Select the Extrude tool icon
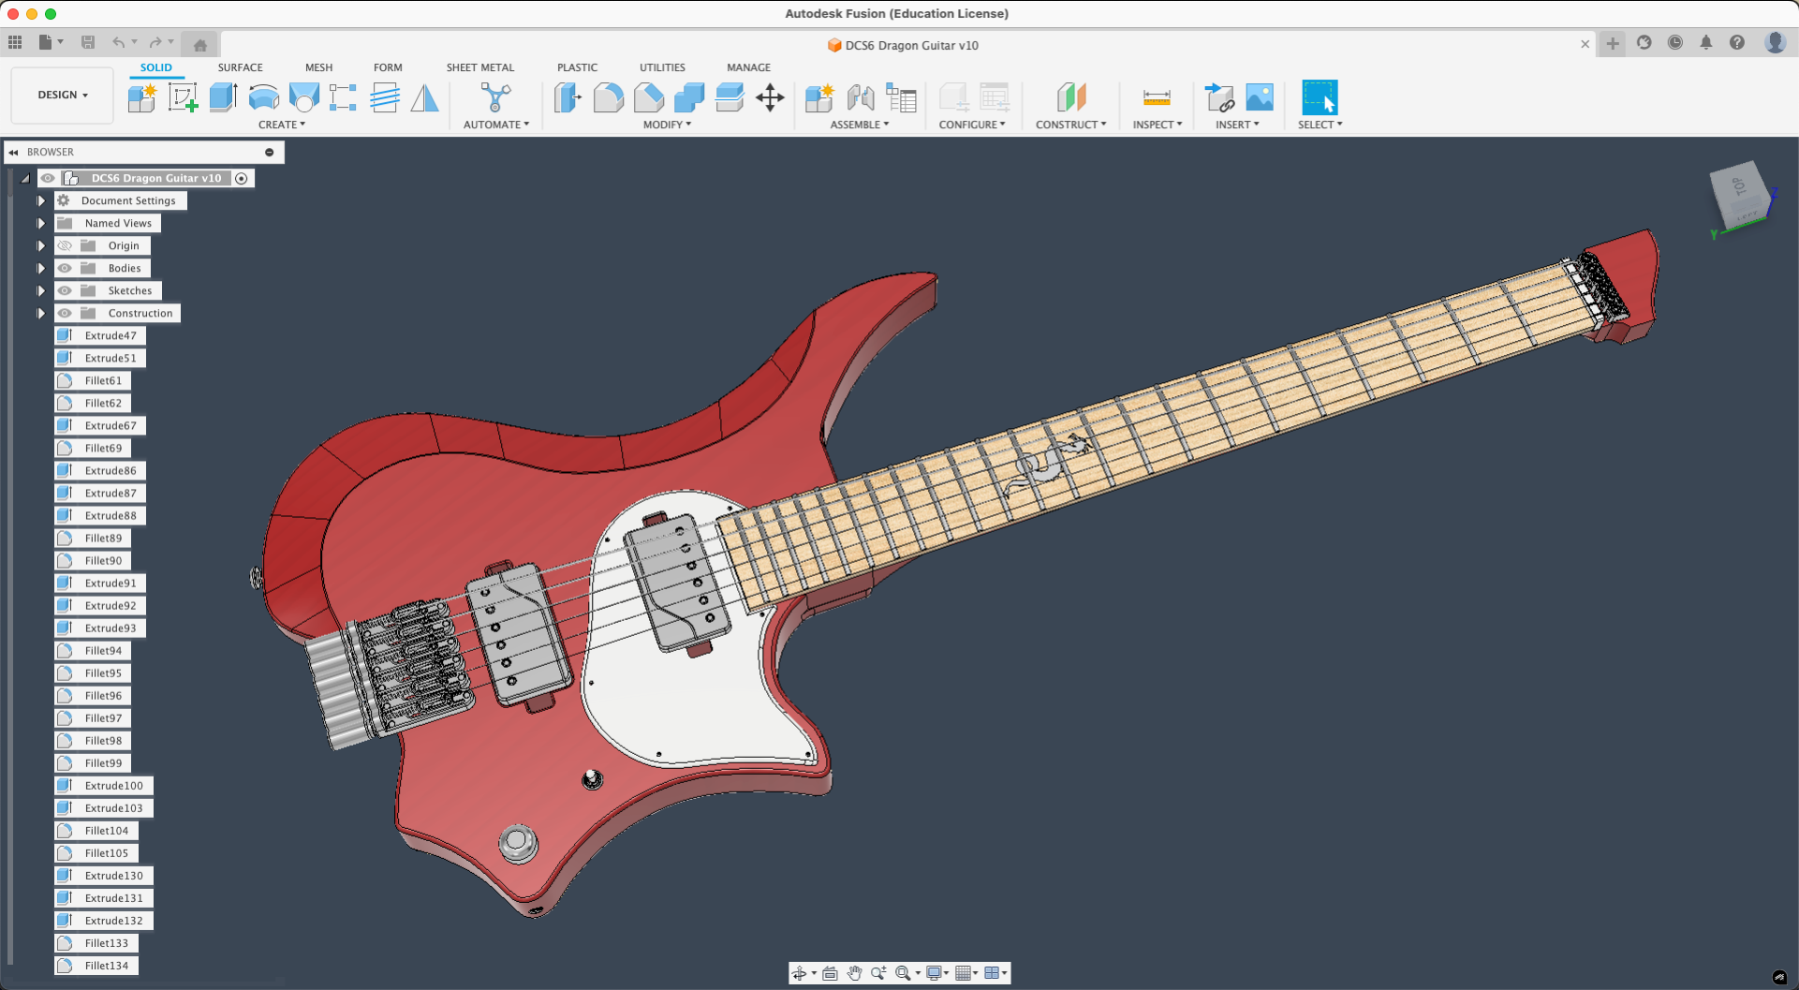Image resolution: width=1799 pixels, height=990 pixels. (x=223, y=97)
